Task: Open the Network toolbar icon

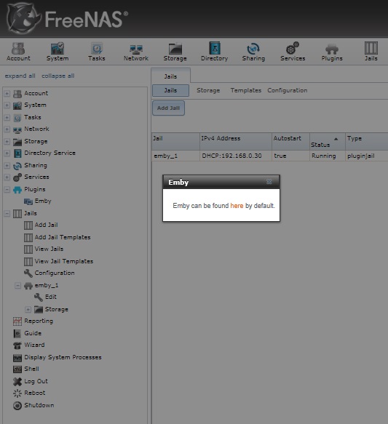Action: [136, 52]
